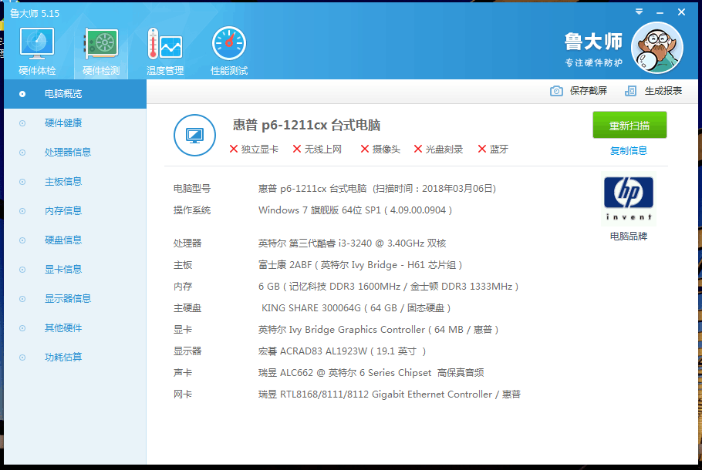The height and width of the screenshot is (470, 702).
Task: Launch the 性能测试 performance test icon
Action: point(229,51)
